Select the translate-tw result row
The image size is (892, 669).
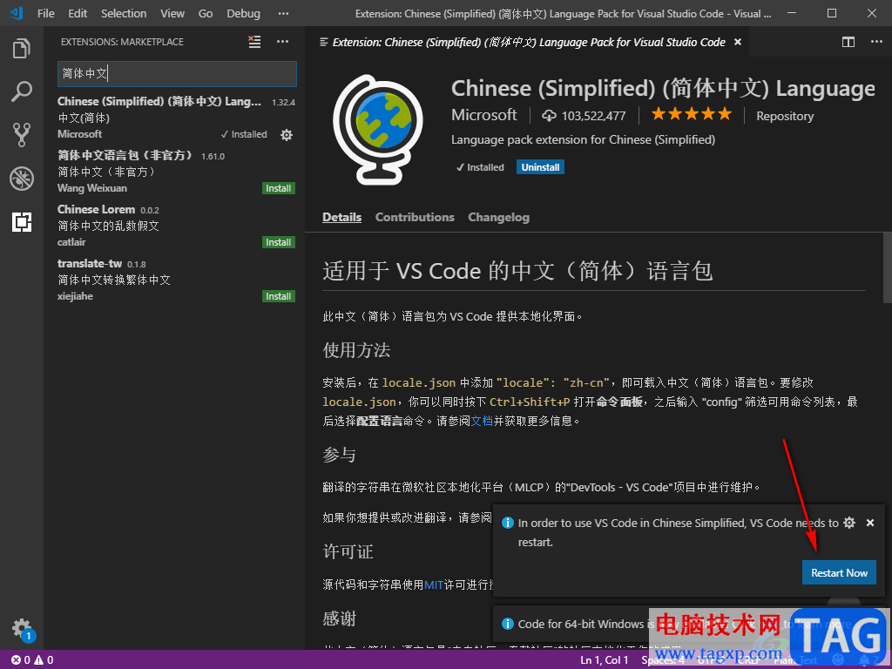(x=176, y=280)
